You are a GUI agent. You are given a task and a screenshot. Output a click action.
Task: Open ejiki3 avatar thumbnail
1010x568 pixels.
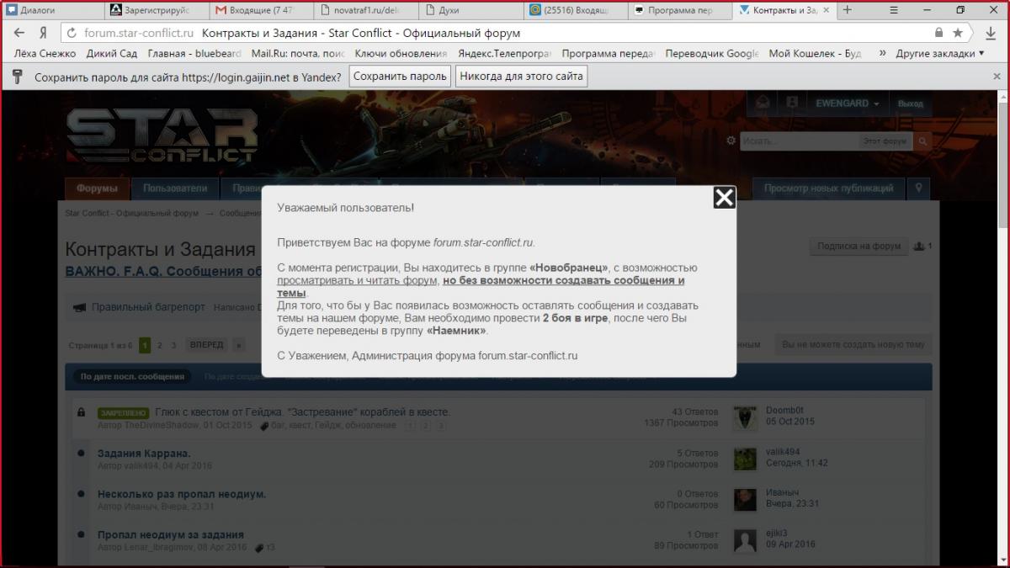(x=745, y=540)
